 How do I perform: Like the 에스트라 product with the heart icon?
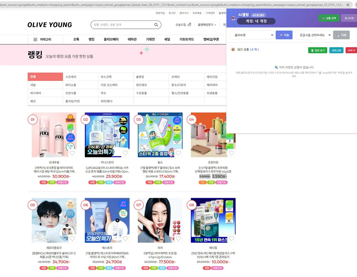pyautogui.click(x=125, y=239)
